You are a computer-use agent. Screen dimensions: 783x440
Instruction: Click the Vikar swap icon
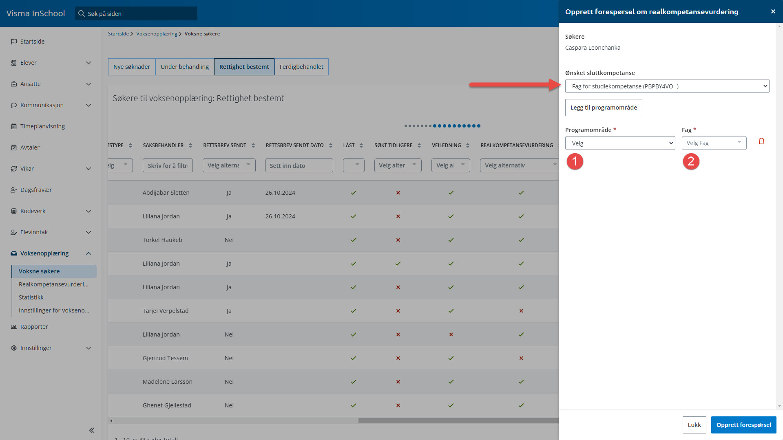coord(14,169)
